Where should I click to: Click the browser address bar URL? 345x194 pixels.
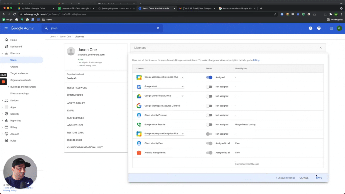click(55, 14)
